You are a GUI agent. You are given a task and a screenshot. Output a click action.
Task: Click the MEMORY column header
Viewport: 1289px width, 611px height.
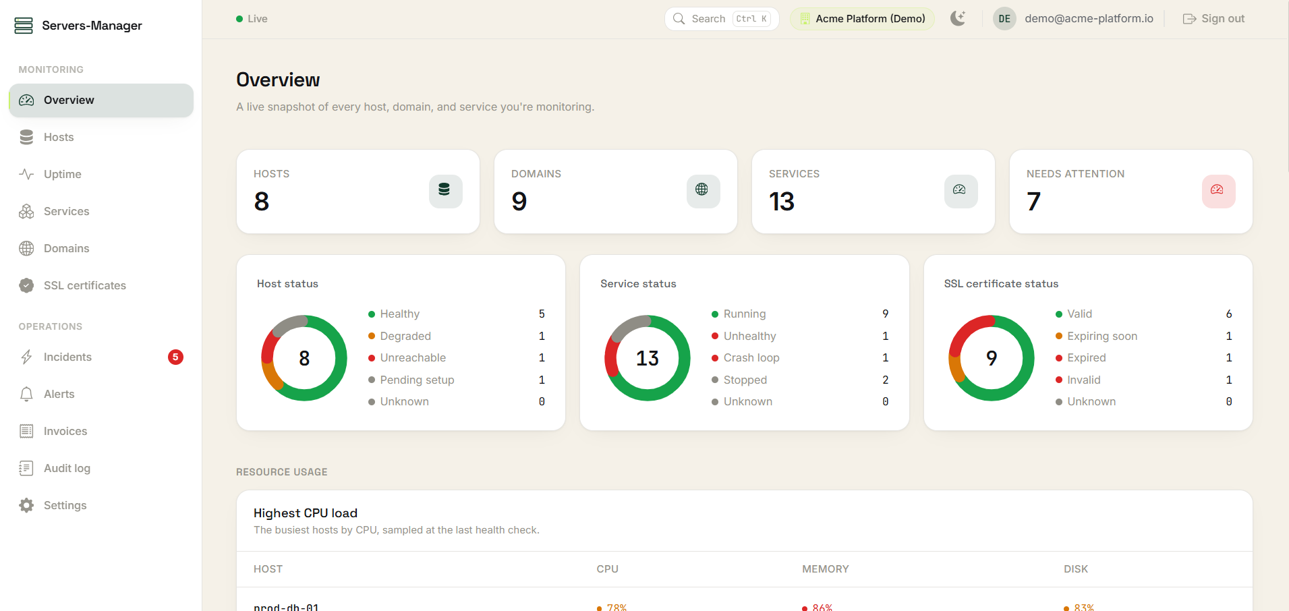point(826,569)
